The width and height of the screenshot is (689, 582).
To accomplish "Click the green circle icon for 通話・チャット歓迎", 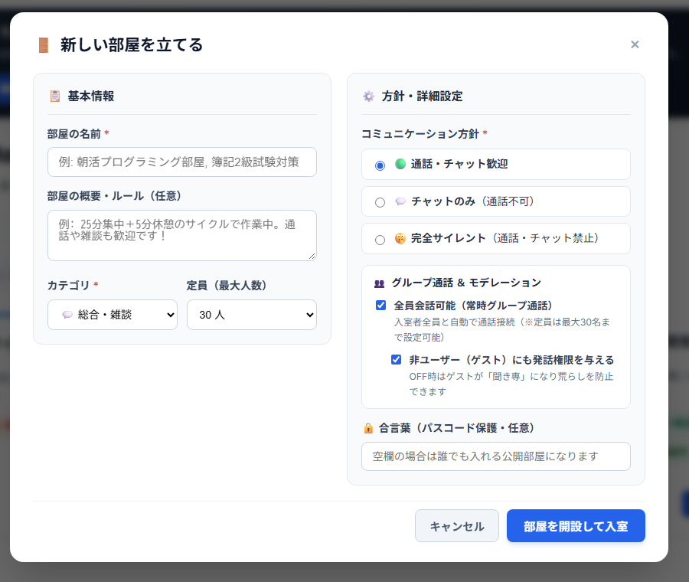I will [x=400, y=164].
